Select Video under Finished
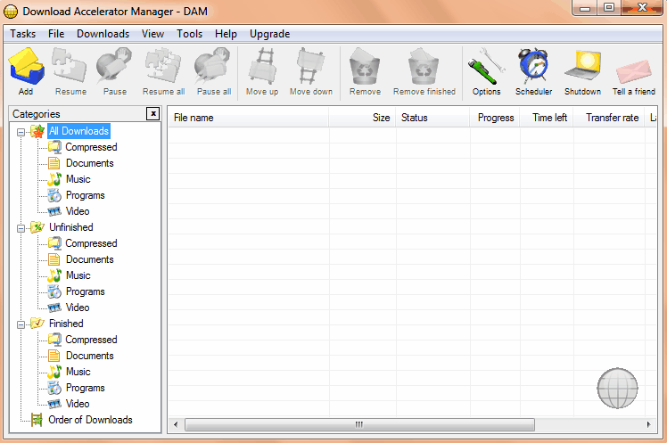 (78, 404)
